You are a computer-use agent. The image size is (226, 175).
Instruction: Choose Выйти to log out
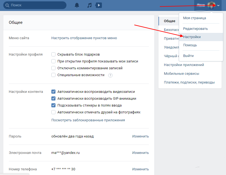click(x=201, y=56)
